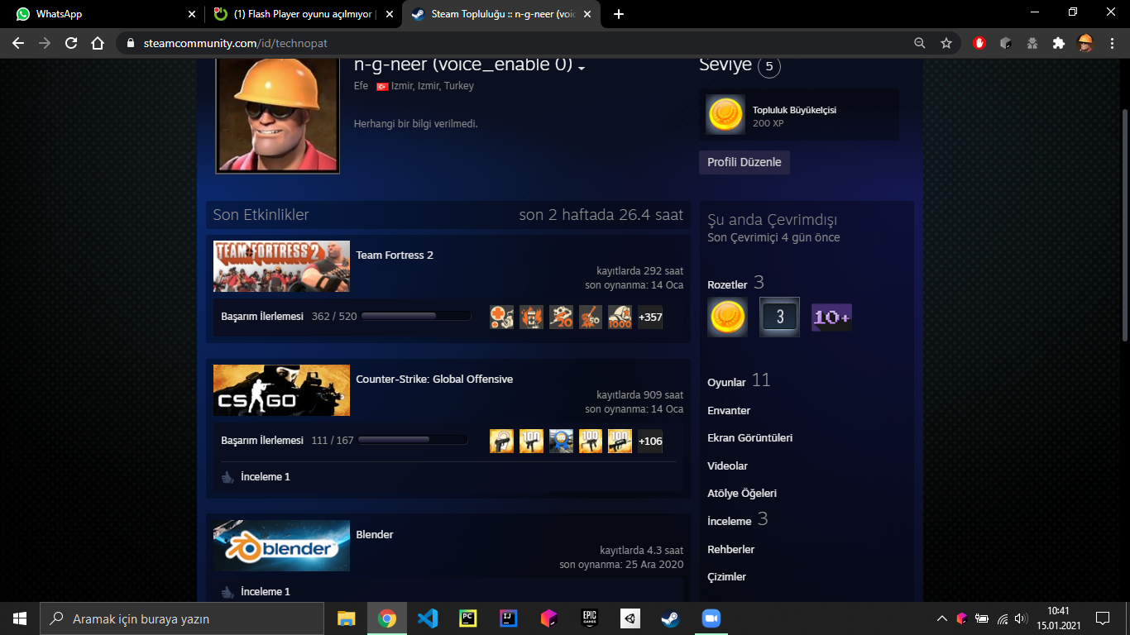The image size is (1130, 635).
Task: Open File Explorer from the taskbar
Action: pos(347,618)
